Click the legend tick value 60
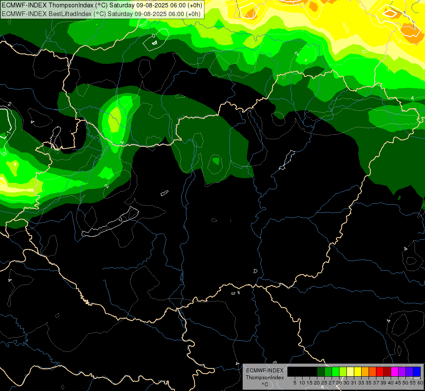 [420, 383]
